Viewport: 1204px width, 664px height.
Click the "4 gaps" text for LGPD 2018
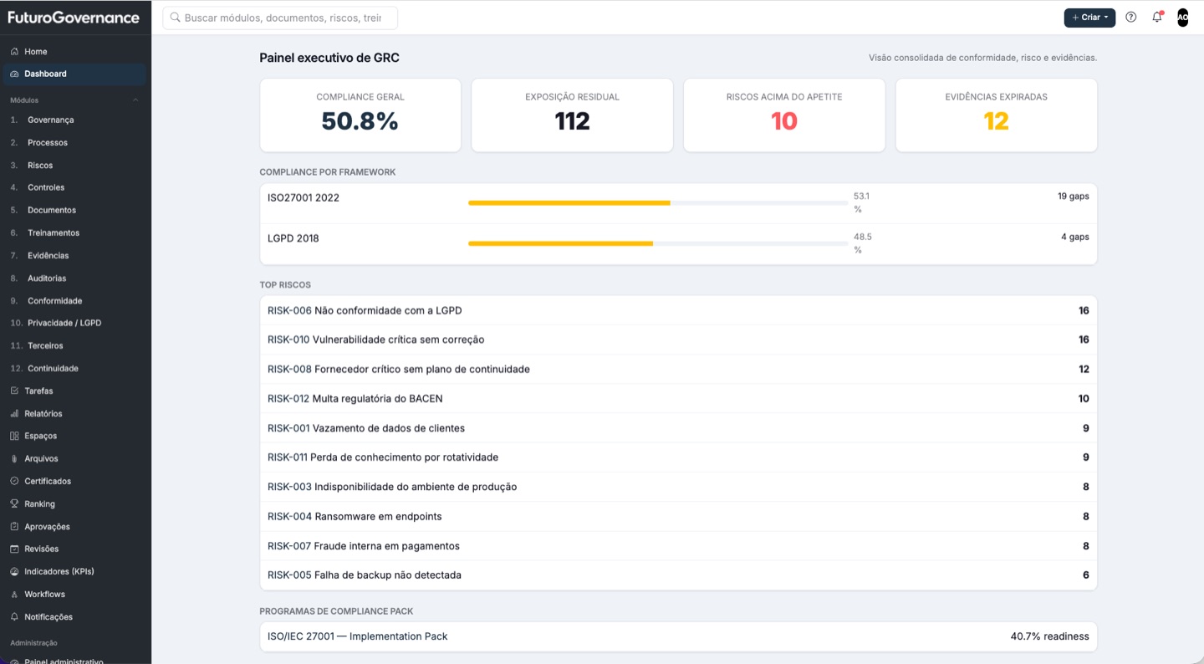[x=1075, y=237]
